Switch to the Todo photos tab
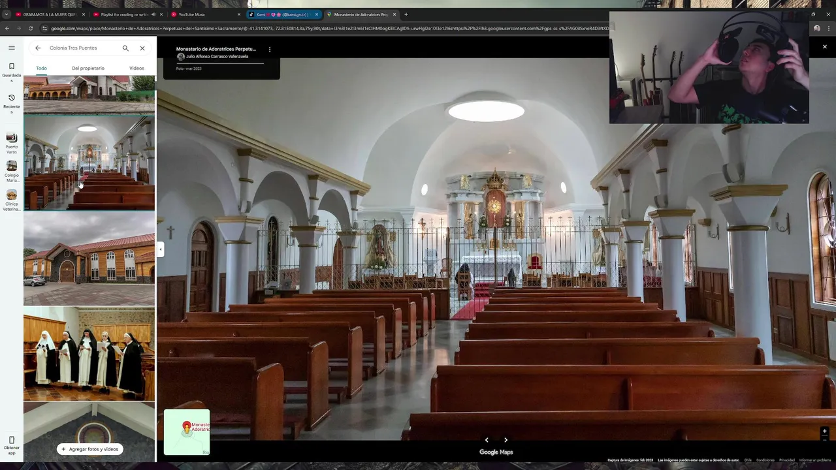836x470 pixels. coord(41,68)
